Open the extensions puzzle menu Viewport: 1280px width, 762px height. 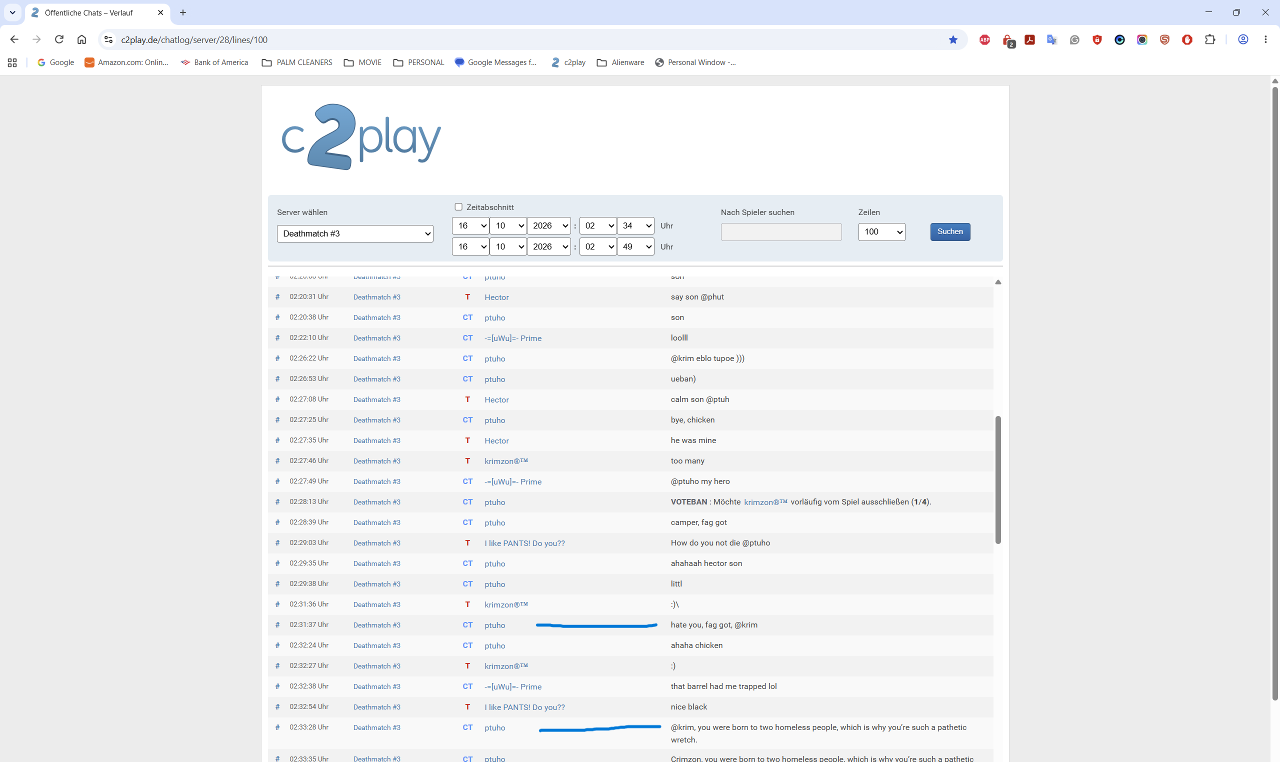click(x=1209, y=39)
